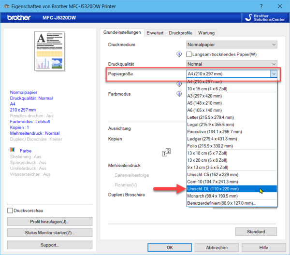Viewport: 290px width, 255px height.
Task: Click the question mark help icon in title bar
Action: (261, 5)
